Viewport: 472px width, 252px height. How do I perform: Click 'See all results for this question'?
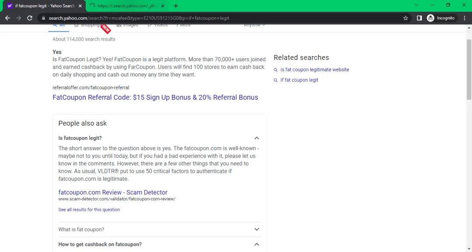click(x=89, y=210)
